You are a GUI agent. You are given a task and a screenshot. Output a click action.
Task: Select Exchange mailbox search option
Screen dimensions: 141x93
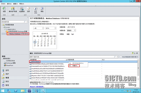[x=10, y=63]
